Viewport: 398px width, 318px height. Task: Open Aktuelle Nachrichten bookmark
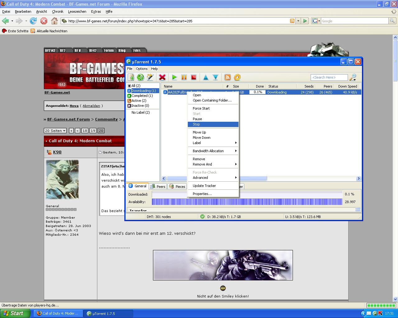[x=49, y=31]
